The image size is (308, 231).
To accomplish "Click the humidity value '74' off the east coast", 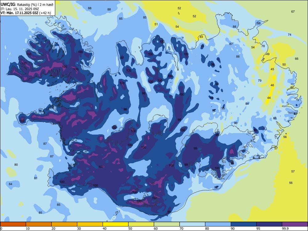I will pyautogui.click(x=290, y=35).
